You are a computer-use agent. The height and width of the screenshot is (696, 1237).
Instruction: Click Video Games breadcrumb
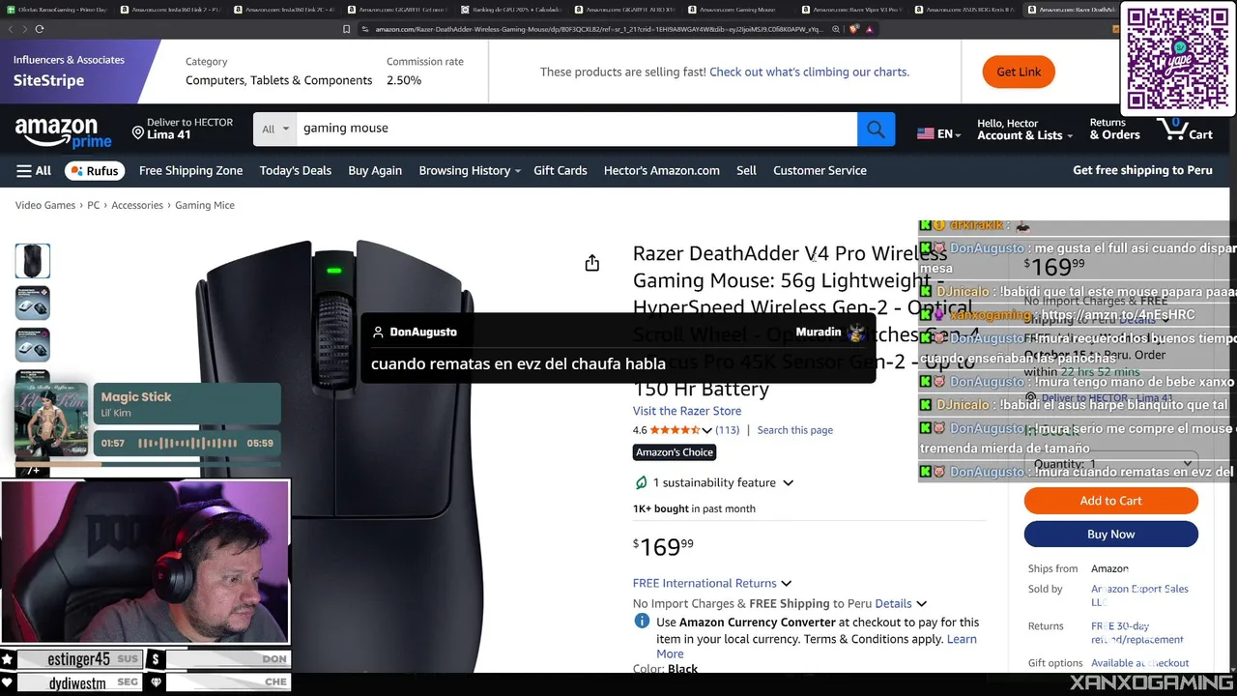pos(45,205)
